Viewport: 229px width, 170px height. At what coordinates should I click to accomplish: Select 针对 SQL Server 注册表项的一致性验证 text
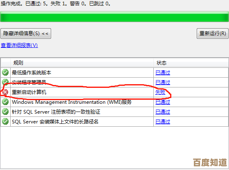click(x=56, y=112)
